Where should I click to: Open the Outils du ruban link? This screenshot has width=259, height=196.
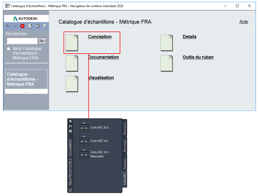(x=198, y=57)
